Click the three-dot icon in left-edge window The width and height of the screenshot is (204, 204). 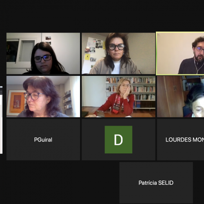tap(1, 92)
